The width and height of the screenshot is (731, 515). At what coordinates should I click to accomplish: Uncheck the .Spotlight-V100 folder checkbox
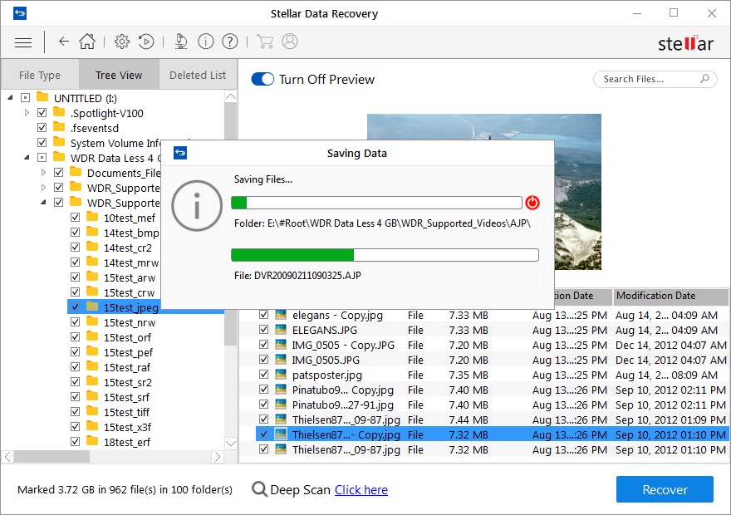coord(42,112)
